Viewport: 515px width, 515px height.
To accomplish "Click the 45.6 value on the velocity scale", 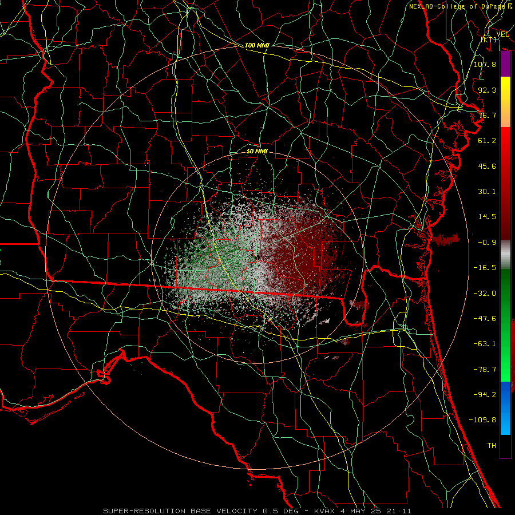I will 487,166.
